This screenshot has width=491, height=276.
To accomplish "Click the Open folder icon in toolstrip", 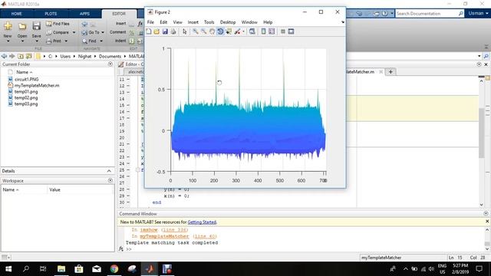I will 22,26.
